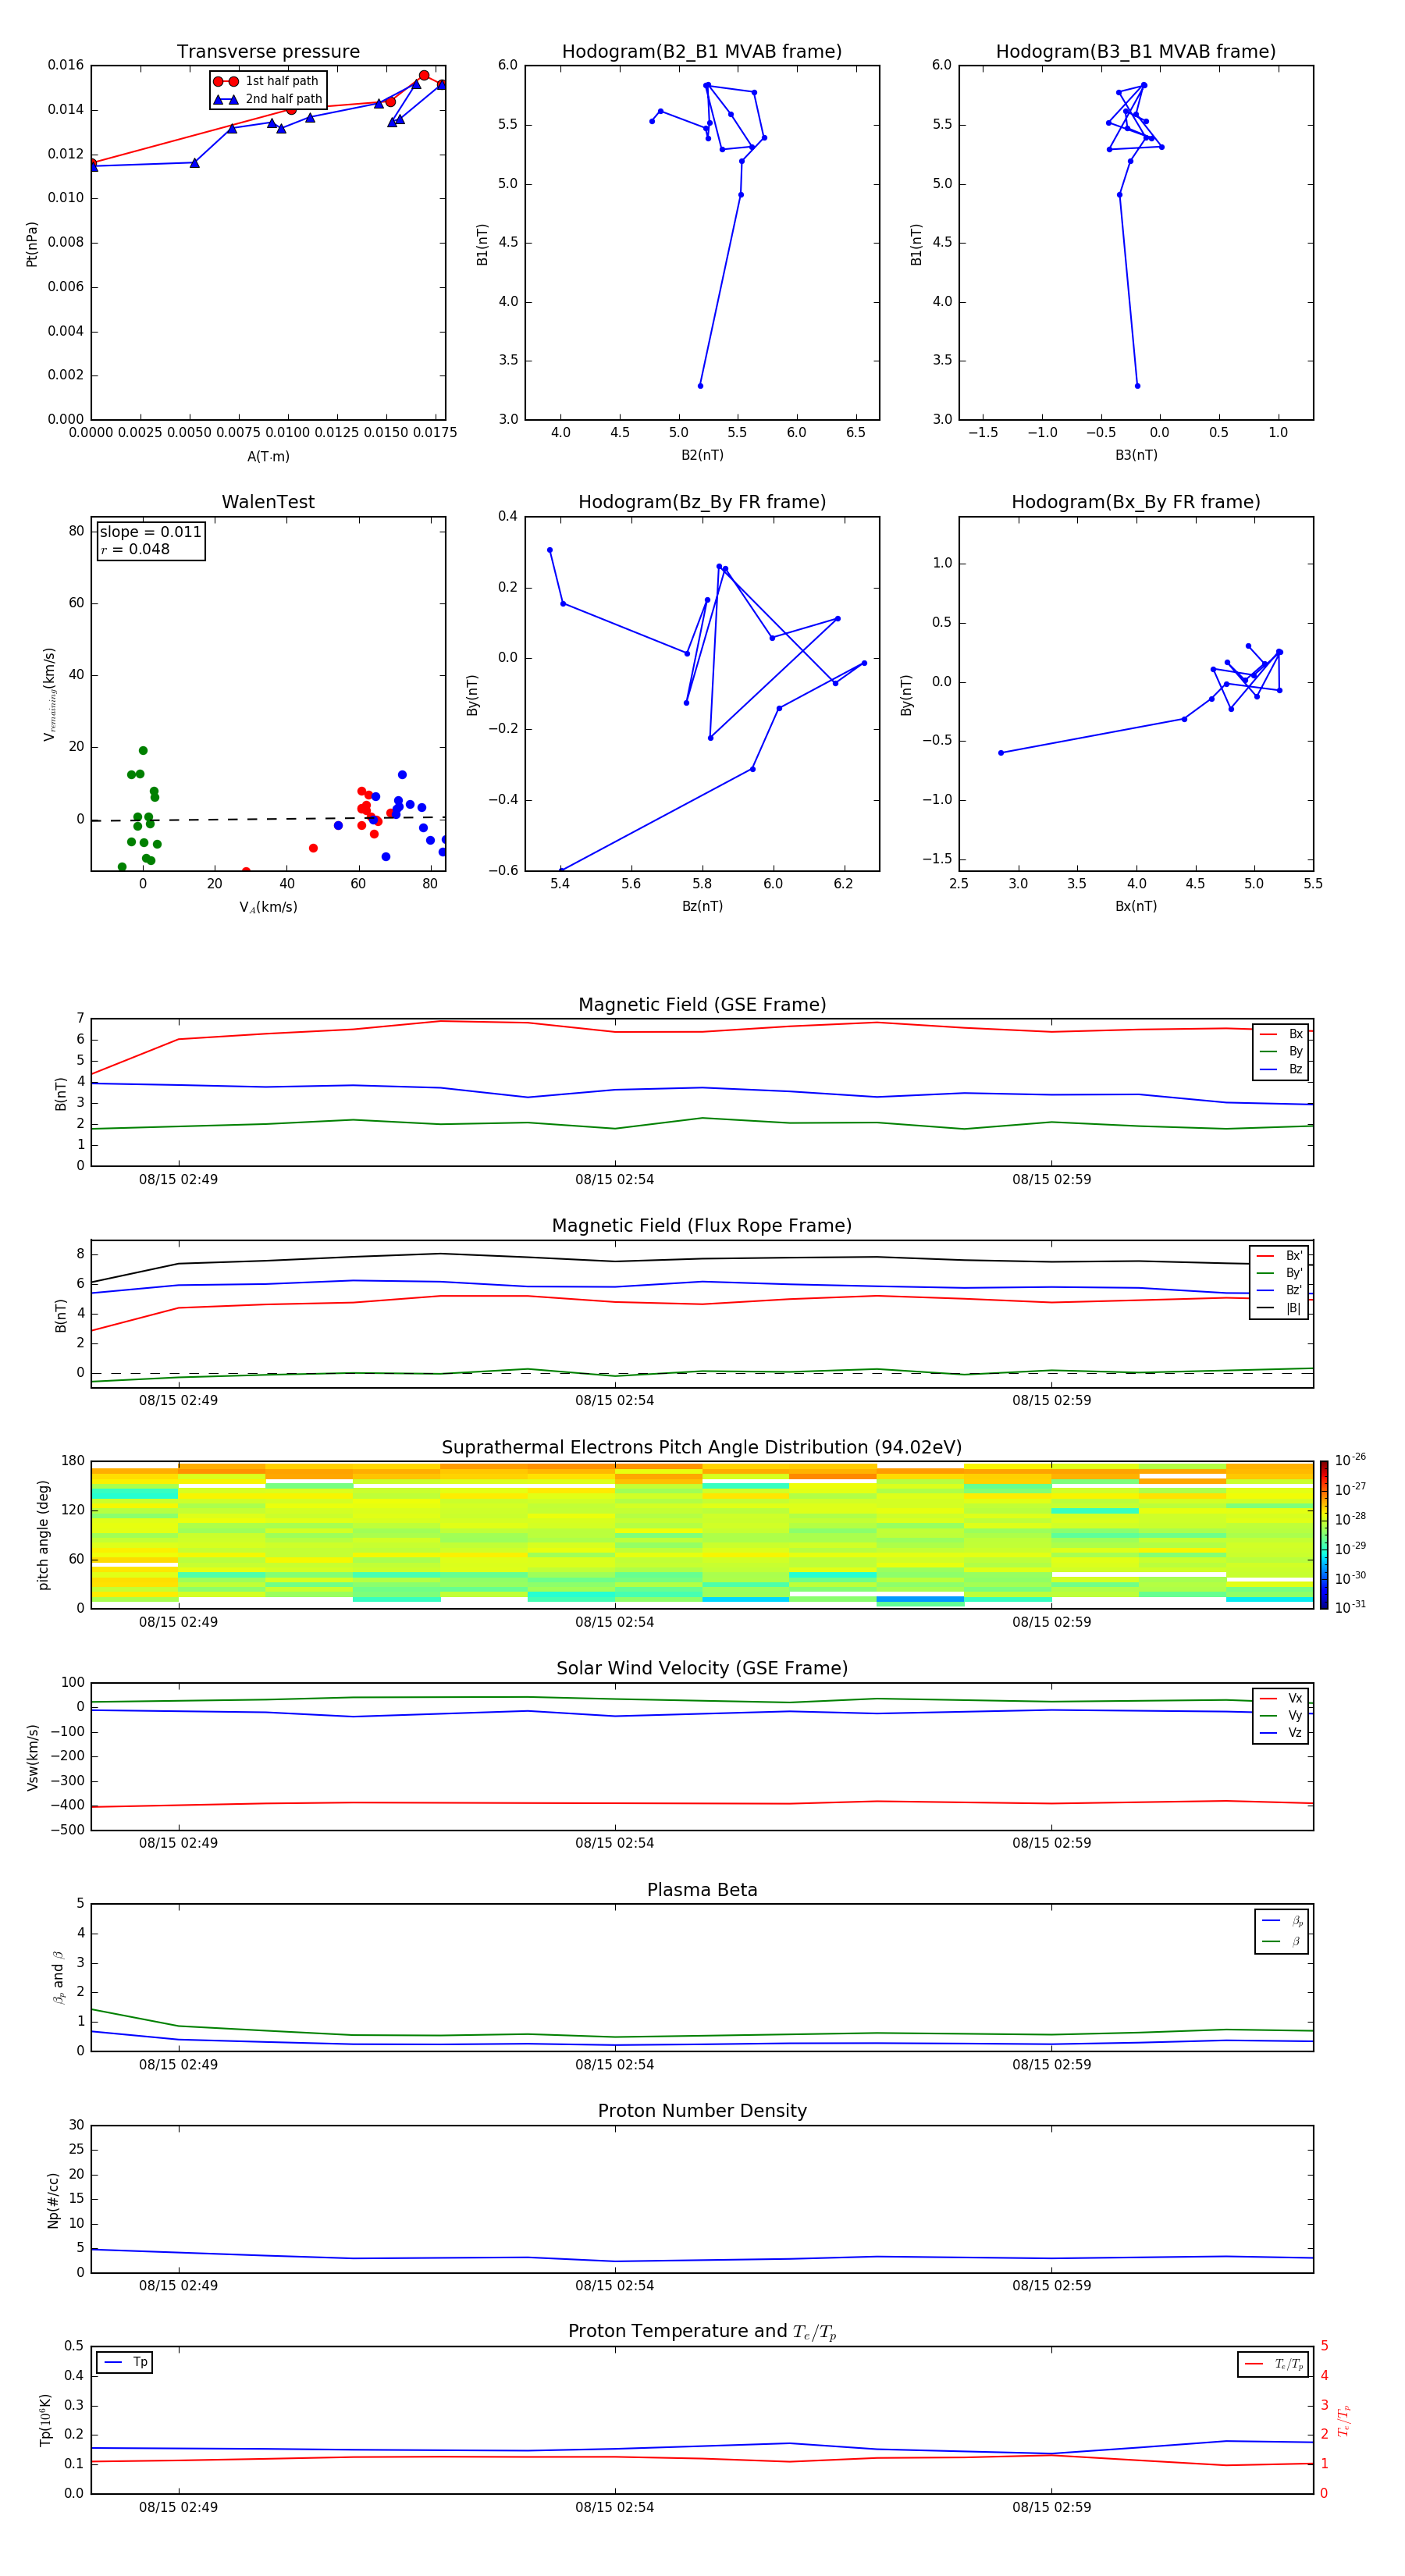1405x2576 pixels.
Task: Click the Bx' legend entry in flux rope plot
Action: [x=1279, y=1256]
